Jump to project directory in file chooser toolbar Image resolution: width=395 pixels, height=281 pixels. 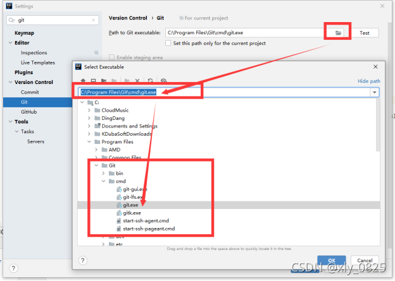(x=104, y=81)
